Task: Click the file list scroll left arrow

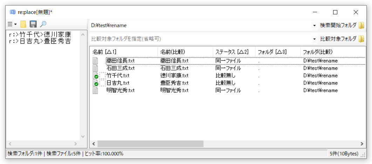Action: coord(94,143)
